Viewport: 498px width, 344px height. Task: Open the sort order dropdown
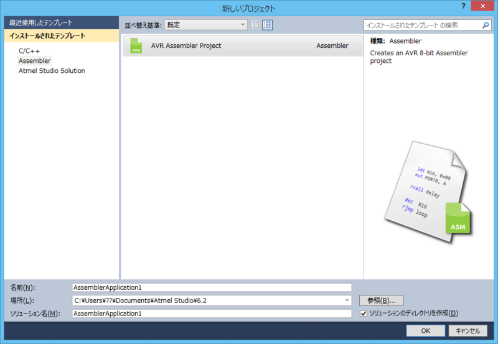pyautogui.click(x=206, y=25)
